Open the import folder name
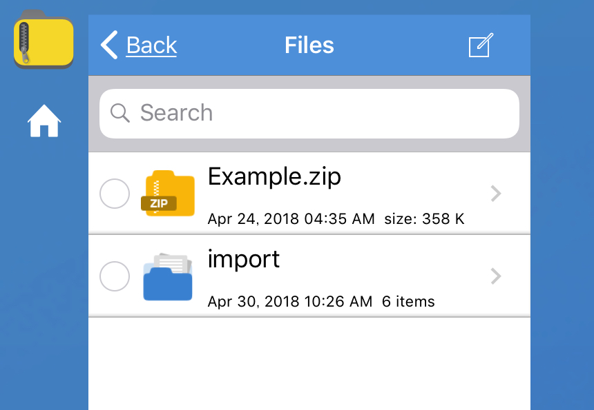 244,259
